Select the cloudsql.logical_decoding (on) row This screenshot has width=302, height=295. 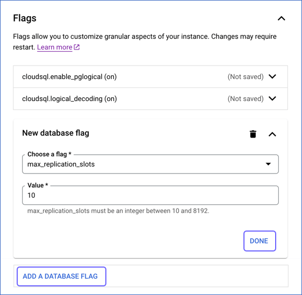150,99
